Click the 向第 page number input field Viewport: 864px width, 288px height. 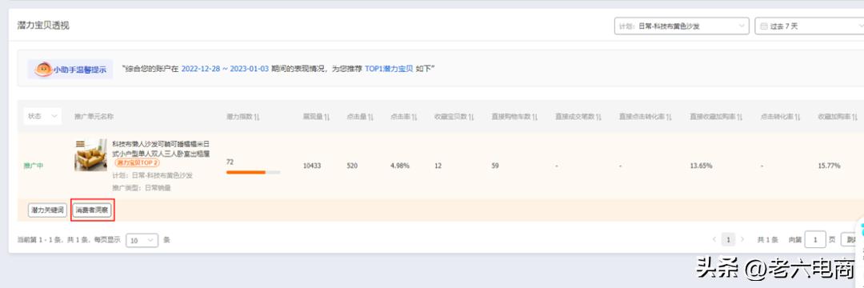point(815,239)
